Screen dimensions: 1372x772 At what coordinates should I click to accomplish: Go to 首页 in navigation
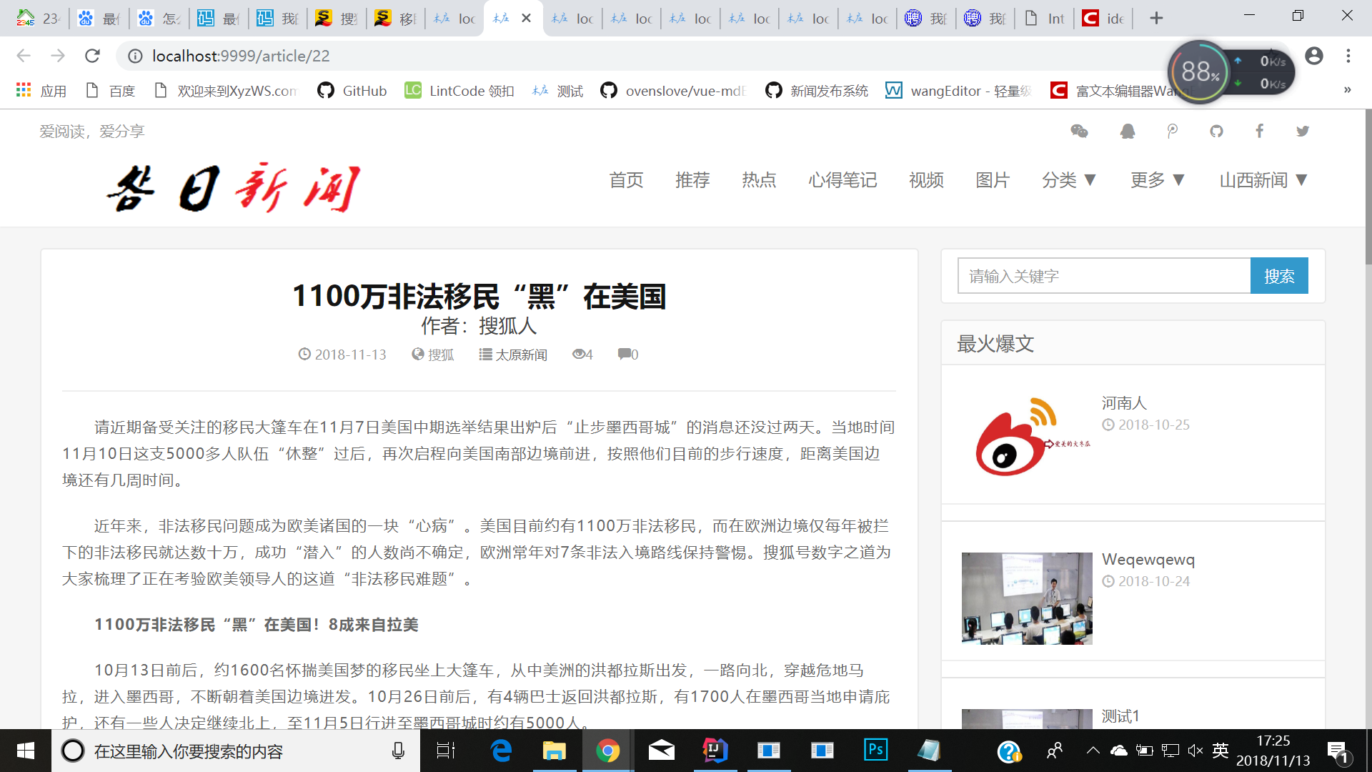[626, 180]
